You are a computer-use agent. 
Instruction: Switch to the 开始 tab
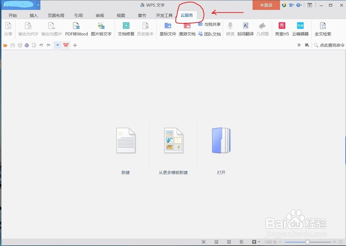[12, 16]
